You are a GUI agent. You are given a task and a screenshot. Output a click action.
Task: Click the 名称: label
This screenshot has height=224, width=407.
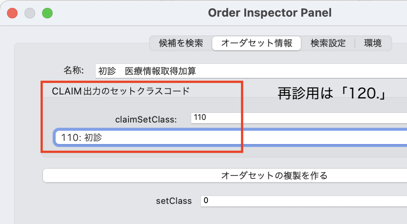(76, 70)
